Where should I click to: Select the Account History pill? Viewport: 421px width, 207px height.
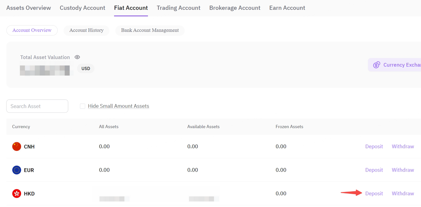87,30
